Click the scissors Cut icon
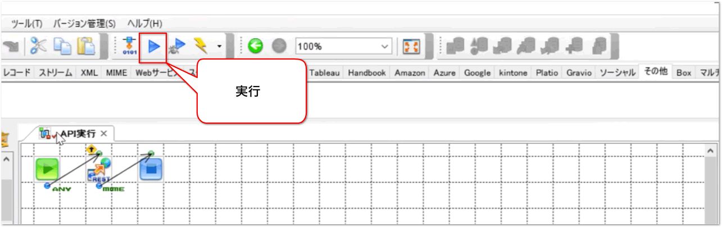722x227 pixels. click(39, 47)
